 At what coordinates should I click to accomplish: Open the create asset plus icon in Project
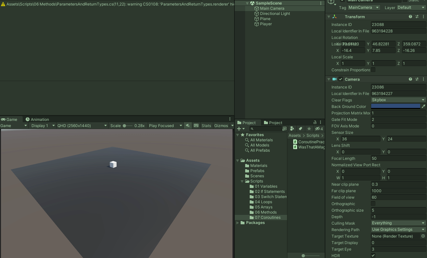tap(240, 128)
